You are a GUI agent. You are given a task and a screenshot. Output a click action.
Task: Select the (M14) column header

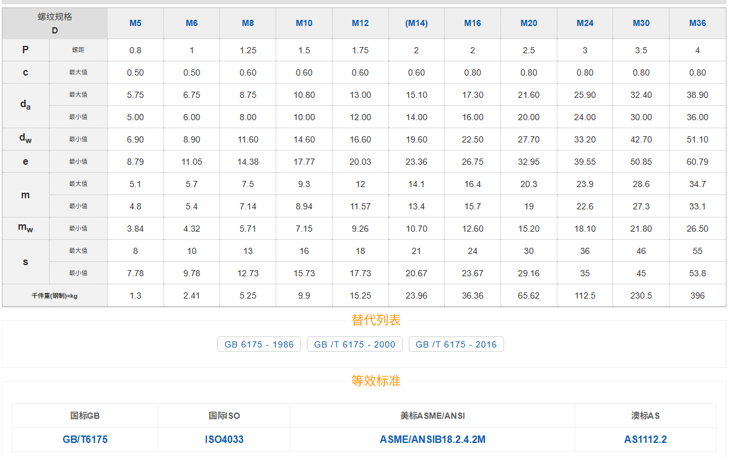coord(416,23)
